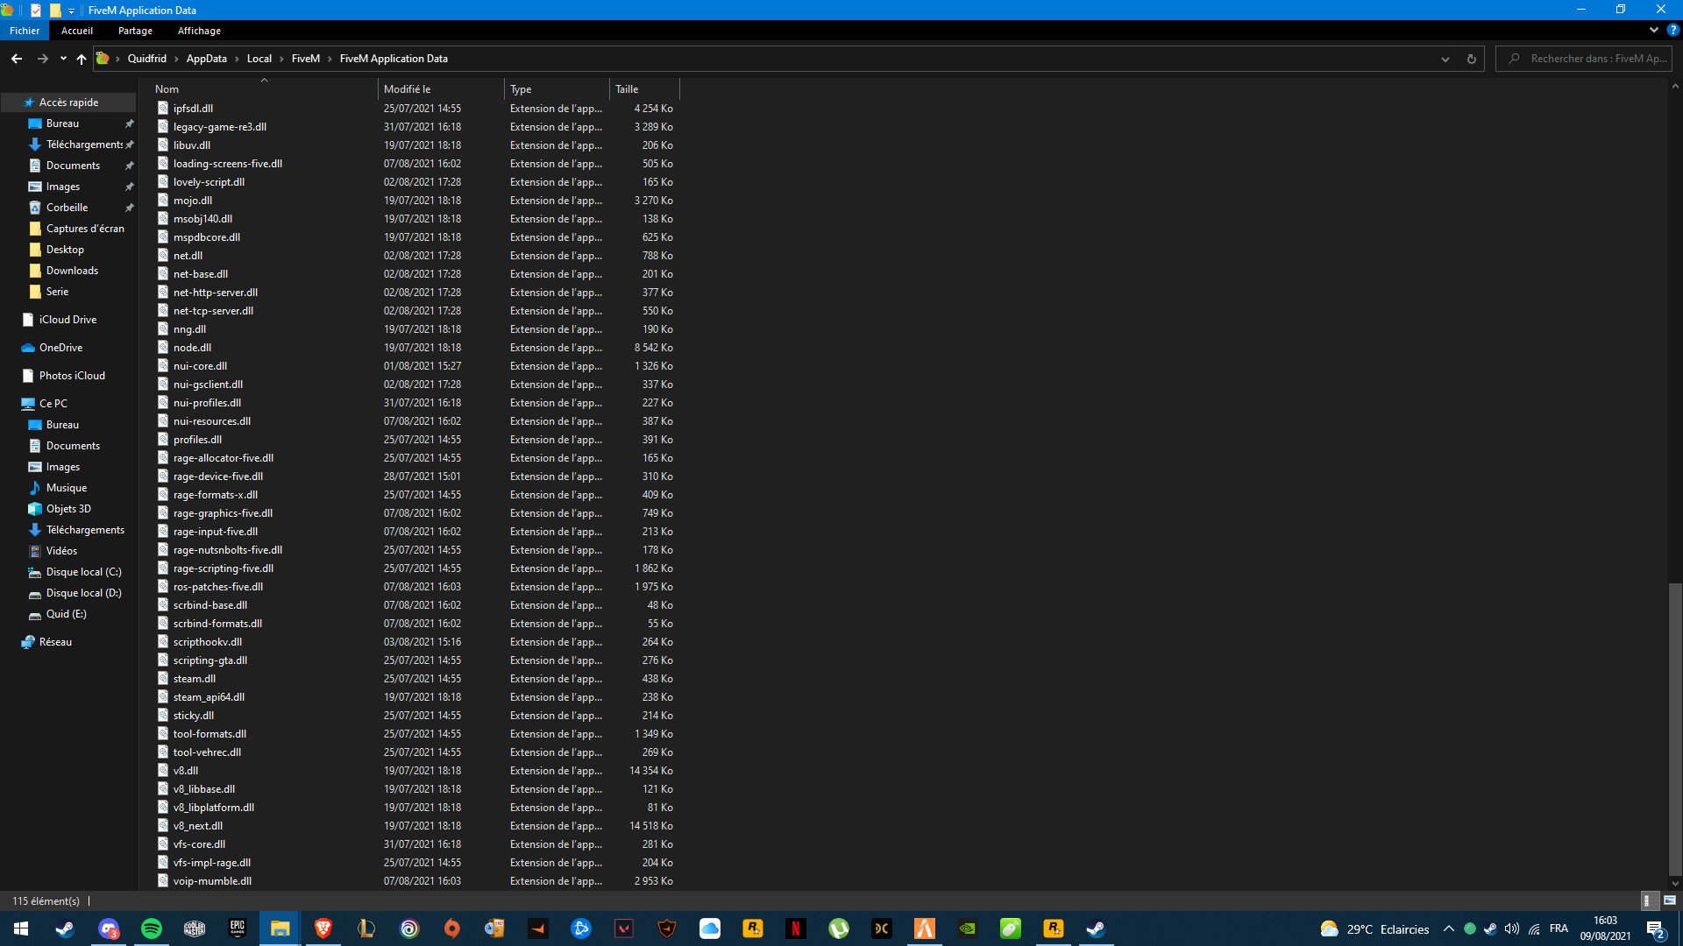The width and height of the screenshot is (1683, 946).
Task: Open Explorer help question mark
Action: [x=1672, y=30]
